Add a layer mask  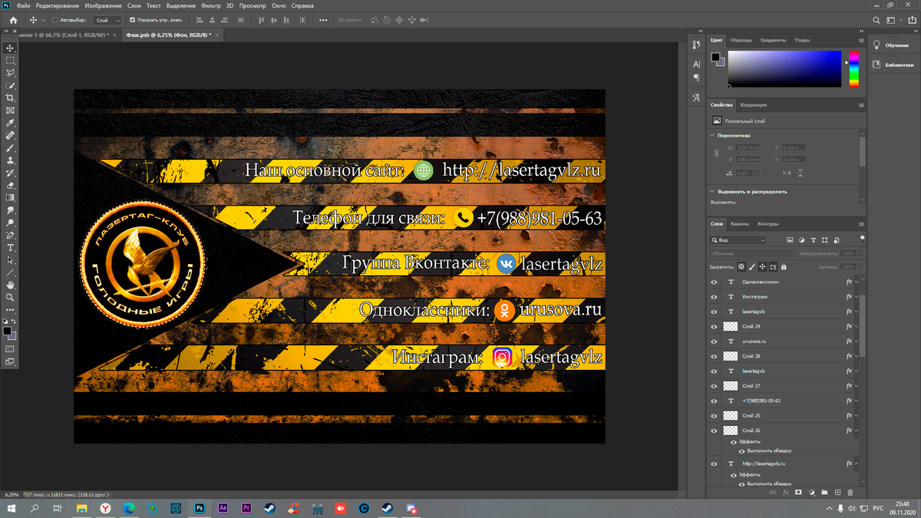point(798,492)
